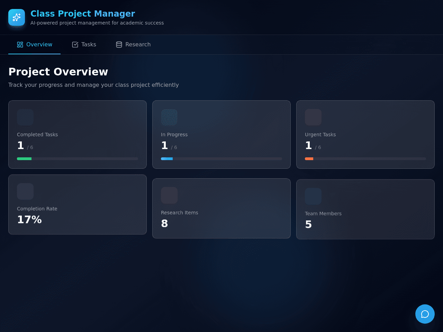The image size is (443, 332).
Task: Open the chat assistant bubble button
Action: click(425, 314)
